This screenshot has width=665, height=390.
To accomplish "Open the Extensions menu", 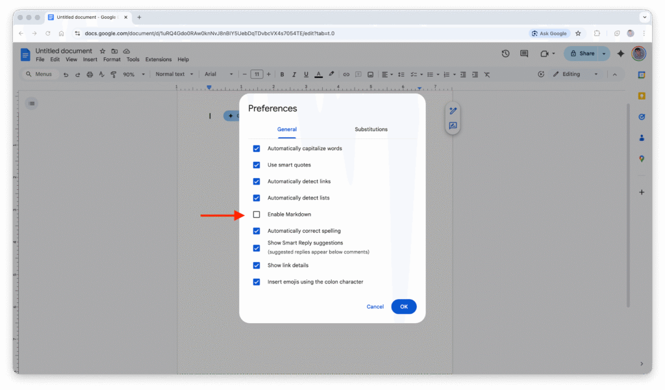I will (158, 60).
